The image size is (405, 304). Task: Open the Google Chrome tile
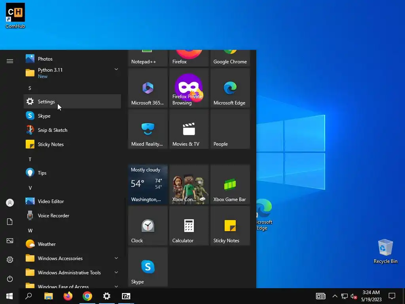tap(230, 58)
